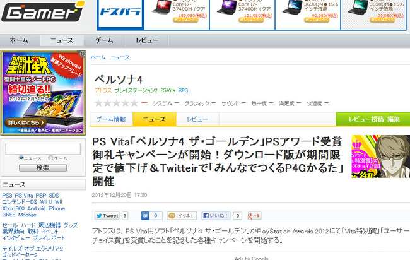Click the Gamer site logo
This screenshot has width=410, height=260.
point(43,11)
